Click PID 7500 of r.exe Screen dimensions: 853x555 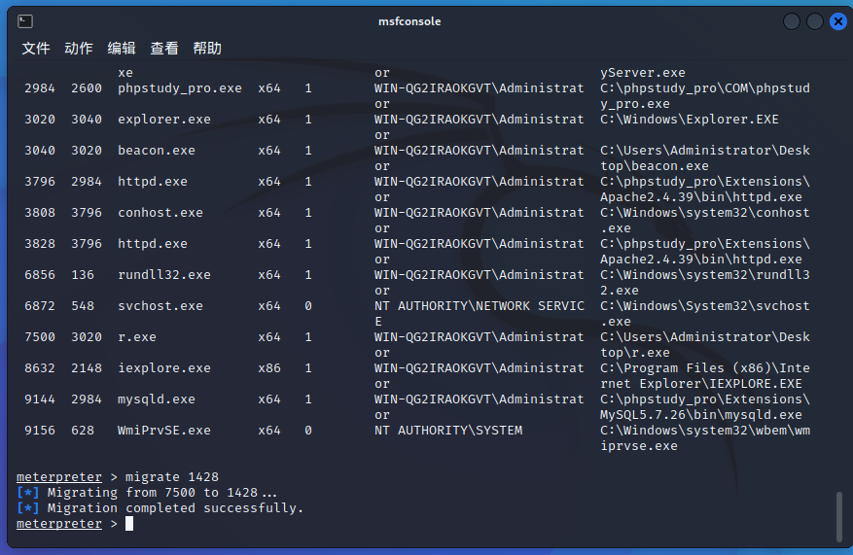point(40,337)
